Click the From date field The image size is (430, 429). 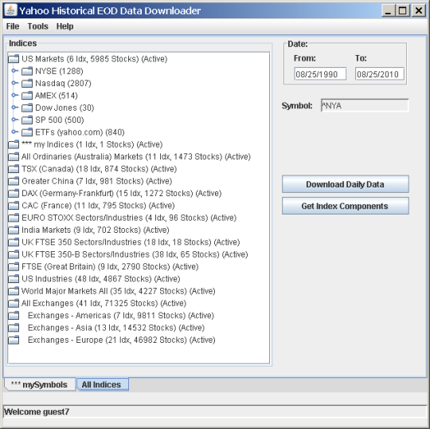320,74
